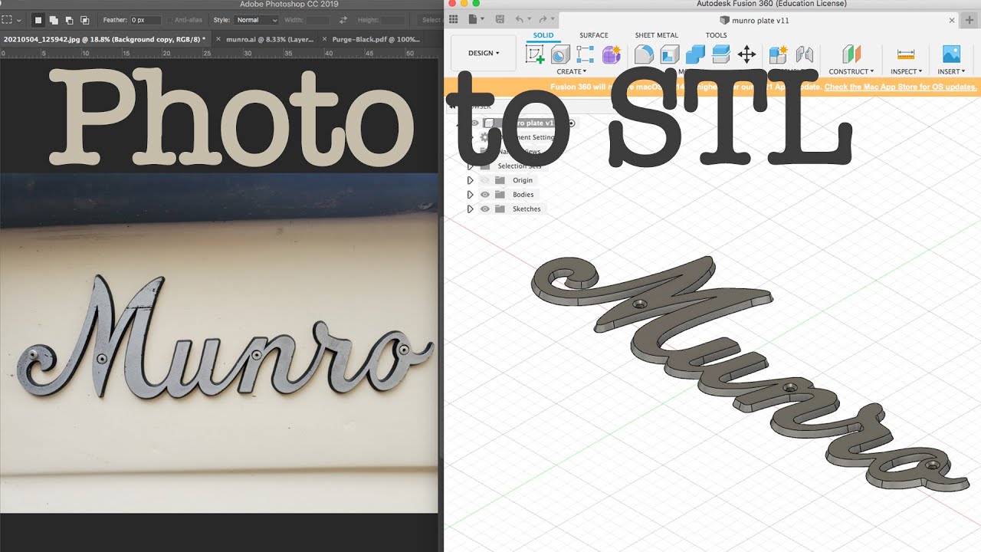The height and width of the screenshot is (552, 981).
Task: Click the Create Form purple icon
Action: pos(611,54)
